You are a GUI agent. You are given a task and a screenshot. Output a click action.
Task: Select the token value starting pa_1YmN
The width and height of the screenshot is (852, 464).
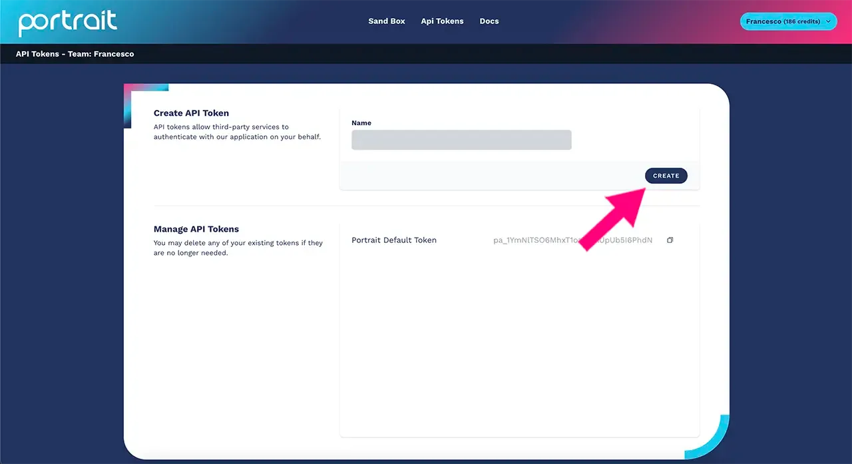[x=572, y=240]
